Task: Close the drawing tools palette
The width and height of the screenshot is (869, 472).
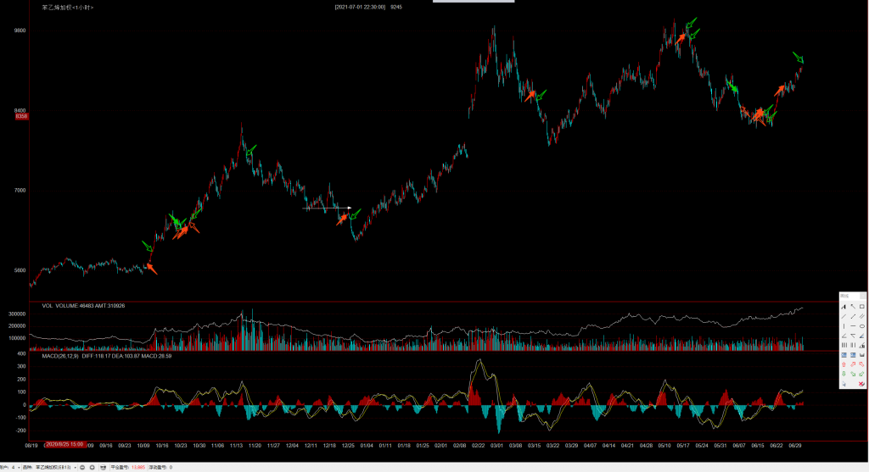Action: click(864, 295)
